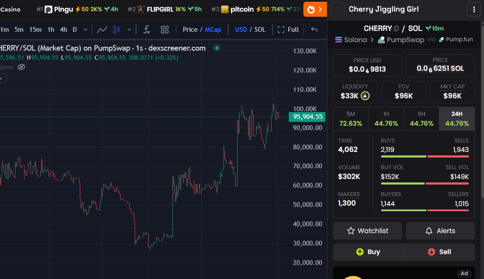
Task: Select USD denomination
Action: (241, 30)
